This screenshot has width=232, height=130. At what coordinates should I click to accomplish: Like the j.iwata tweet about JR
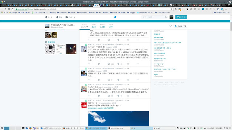(x=119, y=80)
